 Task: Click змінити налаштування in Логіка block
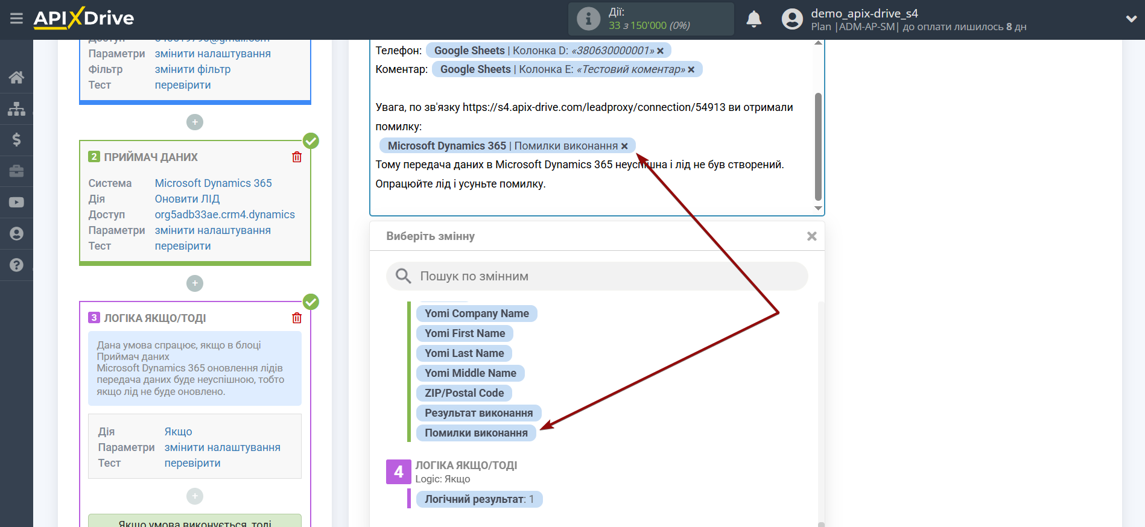click(x=222, y=447)
